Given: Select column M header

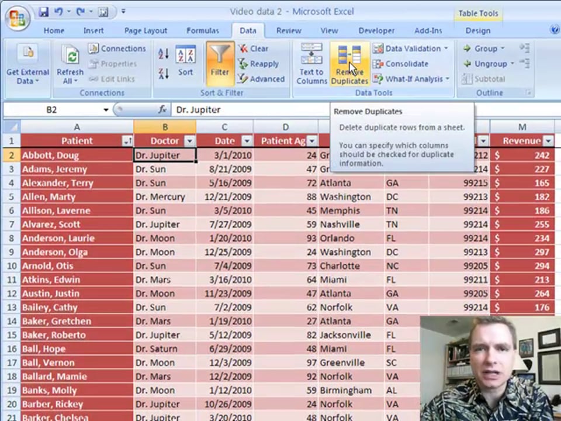Looking at the screenshot, I should [522, 127].
